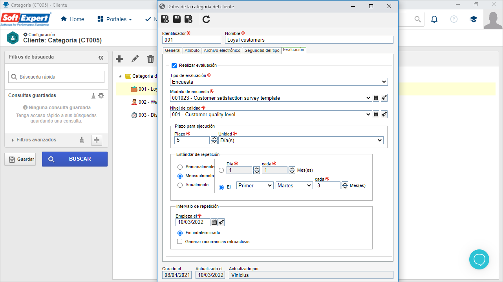Switch to the Seguridad del tipo tab
503x282 pixels.
(262, 51)
